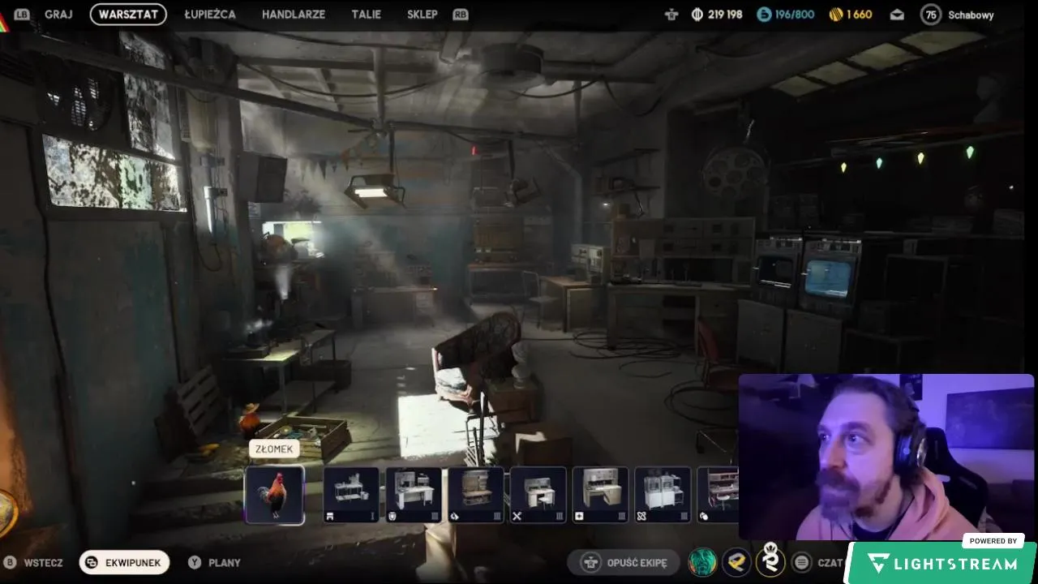Image resolution: width=1038 pixels, height=584 pixels.
Task: Open the HANDLARZE tab
Action: coord(294,15)
